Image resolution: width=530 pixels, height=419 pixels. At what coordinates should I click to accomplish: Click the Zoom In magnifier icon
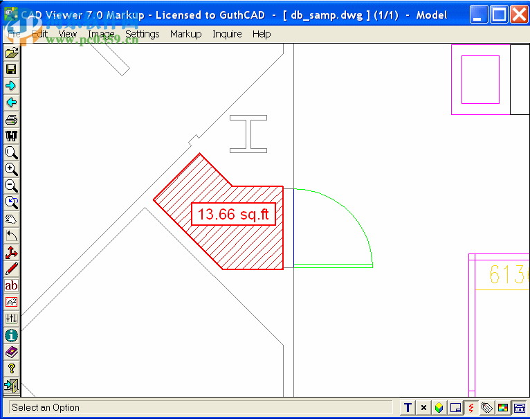tap(12, 169)
